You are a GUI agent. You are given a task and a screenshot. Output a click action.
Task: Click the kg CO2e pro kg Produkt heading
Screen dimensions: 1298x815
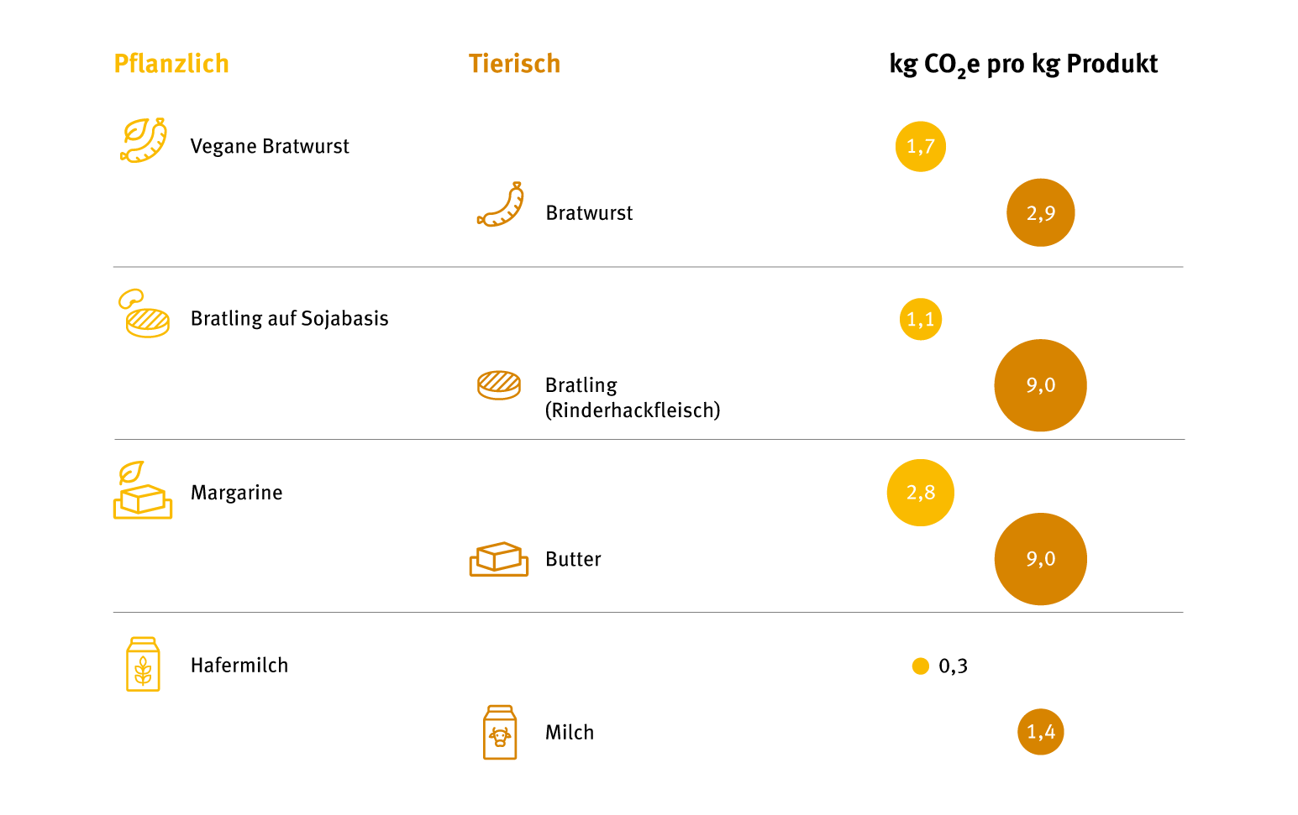coord(1023,65)
